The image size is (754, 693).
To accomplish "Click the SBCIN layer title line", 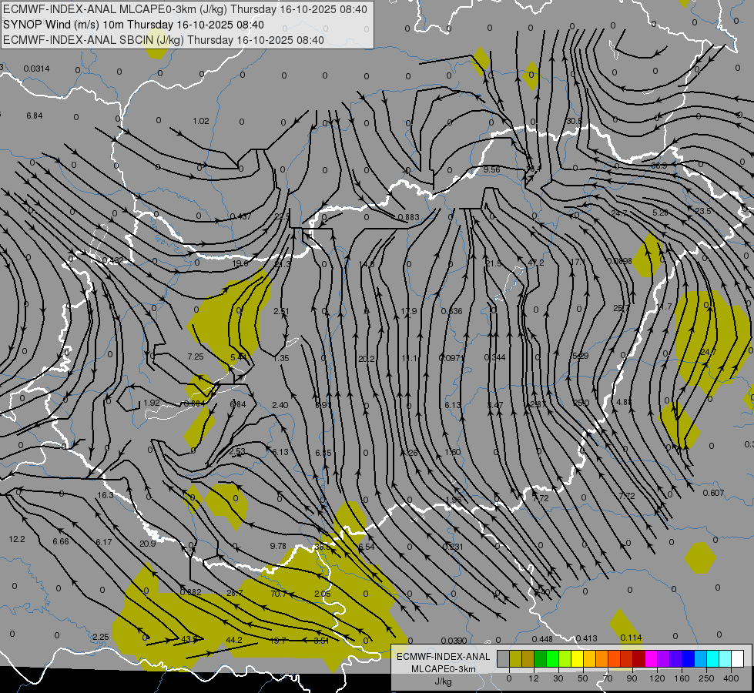I will [163, 40].
